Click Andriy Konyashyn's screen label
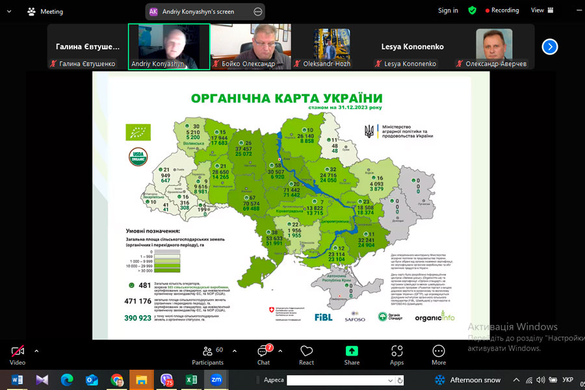 point(198,12)
